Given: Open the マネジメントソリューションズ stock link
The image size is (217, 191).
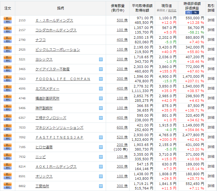Looking at the screenshot, I should tap(59, 128).
